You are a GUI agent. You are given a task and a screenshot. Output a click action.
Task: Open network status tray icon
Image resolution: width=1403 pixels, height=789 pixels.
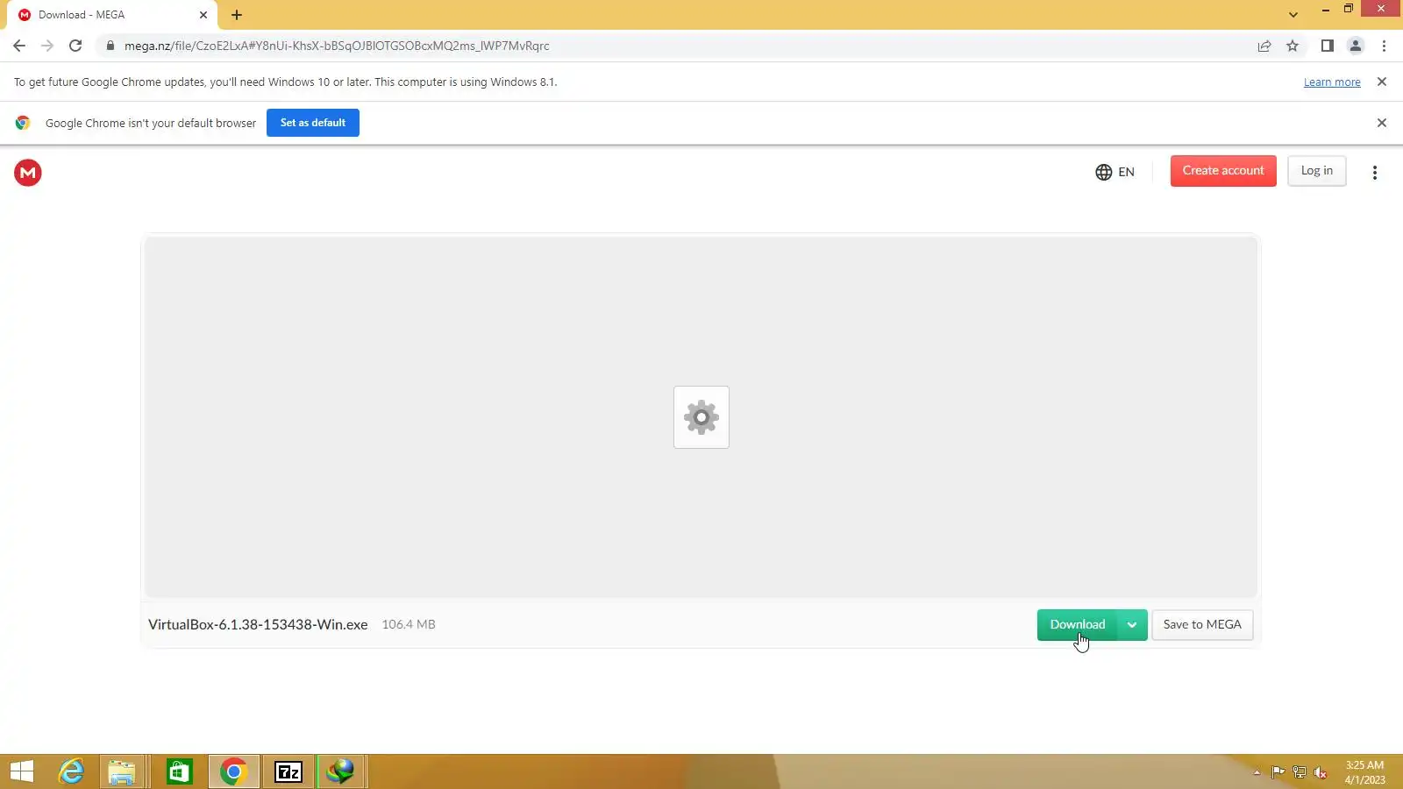click(x=1300, y=772)
